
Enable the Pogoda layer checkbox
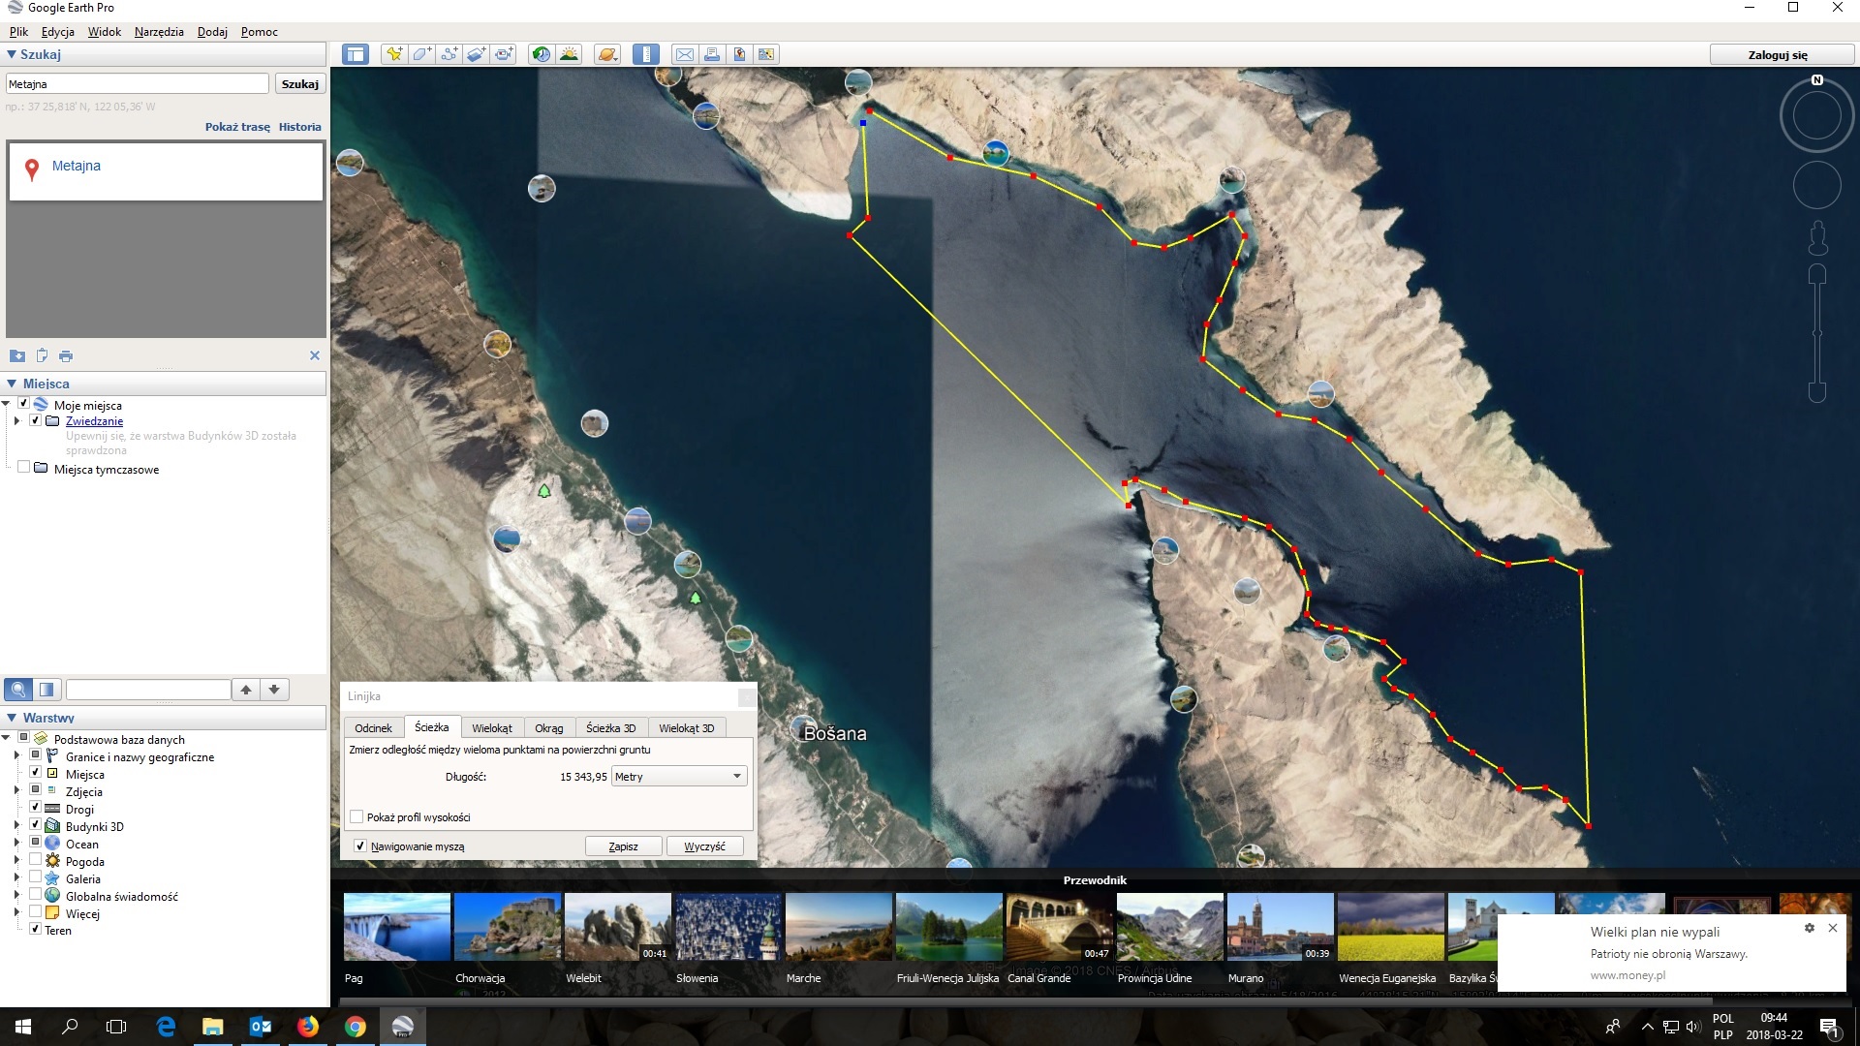point(36,860)
